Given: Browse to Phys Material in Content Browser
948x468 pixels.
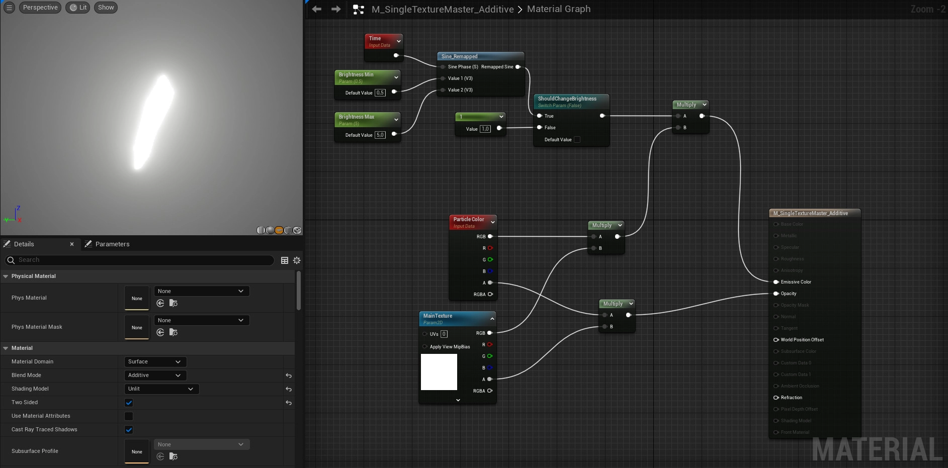Looking at the screenshot, I should pos(173,303).
